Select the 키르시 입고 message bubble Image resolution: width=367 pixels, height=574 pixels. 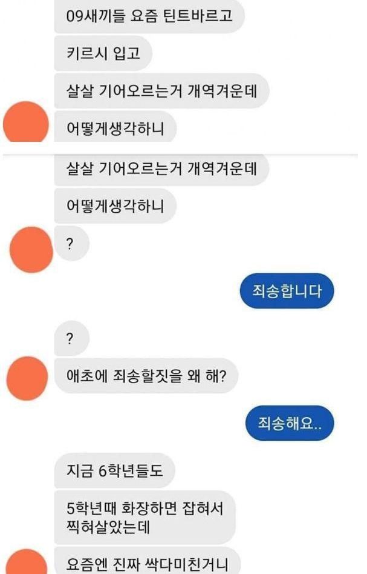103,53
